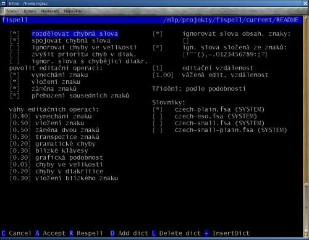Click the 'fispell' title in header bar
The height and width of the screenshot is (240, 309).
(14, 20)
